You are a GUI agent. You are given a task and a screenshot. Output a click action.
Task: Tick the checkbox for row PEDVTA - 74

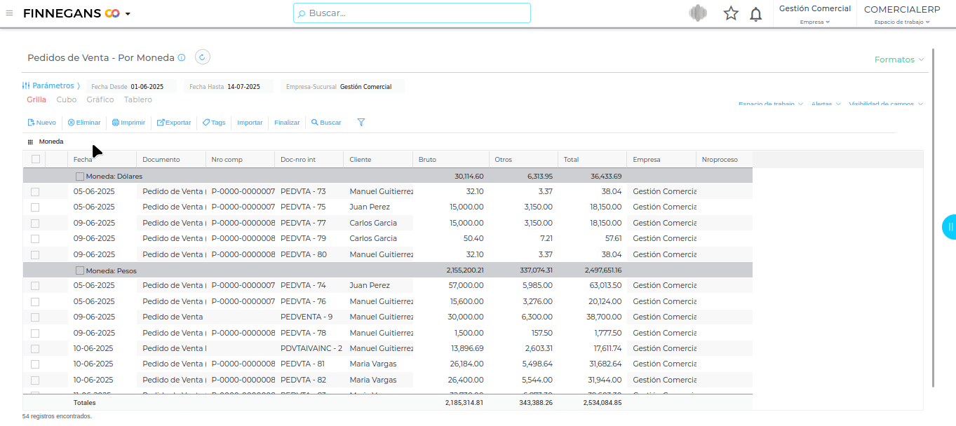pos(35,286)
